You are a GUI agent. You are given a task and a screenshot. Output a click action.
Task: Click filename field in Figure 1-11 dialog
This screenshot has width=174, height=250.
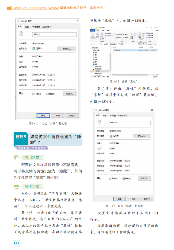54,34
